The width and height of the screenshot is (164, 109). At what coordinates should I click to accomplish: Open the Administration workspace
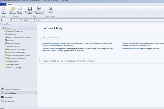pos(10,101)
